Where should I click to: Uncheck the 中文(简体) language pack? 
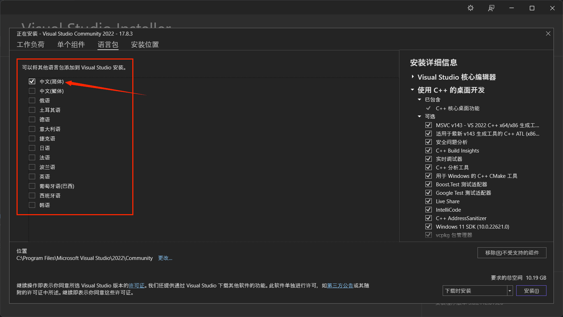(32, 81)
